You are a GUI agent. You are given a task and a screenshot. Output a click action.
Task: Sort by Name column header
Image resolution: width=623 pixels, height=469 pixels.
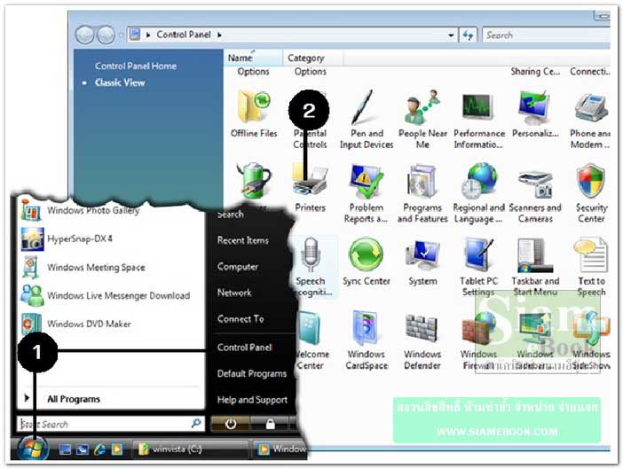click(253, 58)
